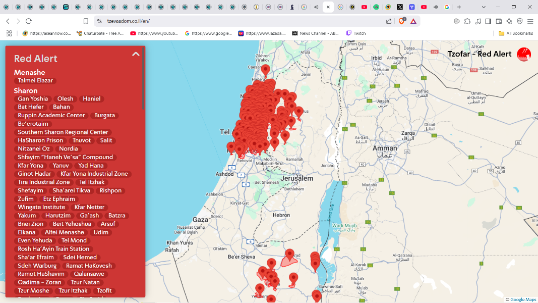Open the Lazada bookmark
This screenshot has height=303, width=538.
(262, 33)
